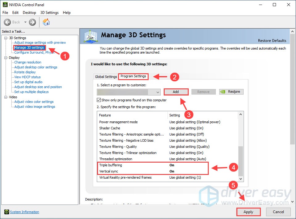Select the 'Vertical sync' feature row
296x219 pixels.
point(168,171)
